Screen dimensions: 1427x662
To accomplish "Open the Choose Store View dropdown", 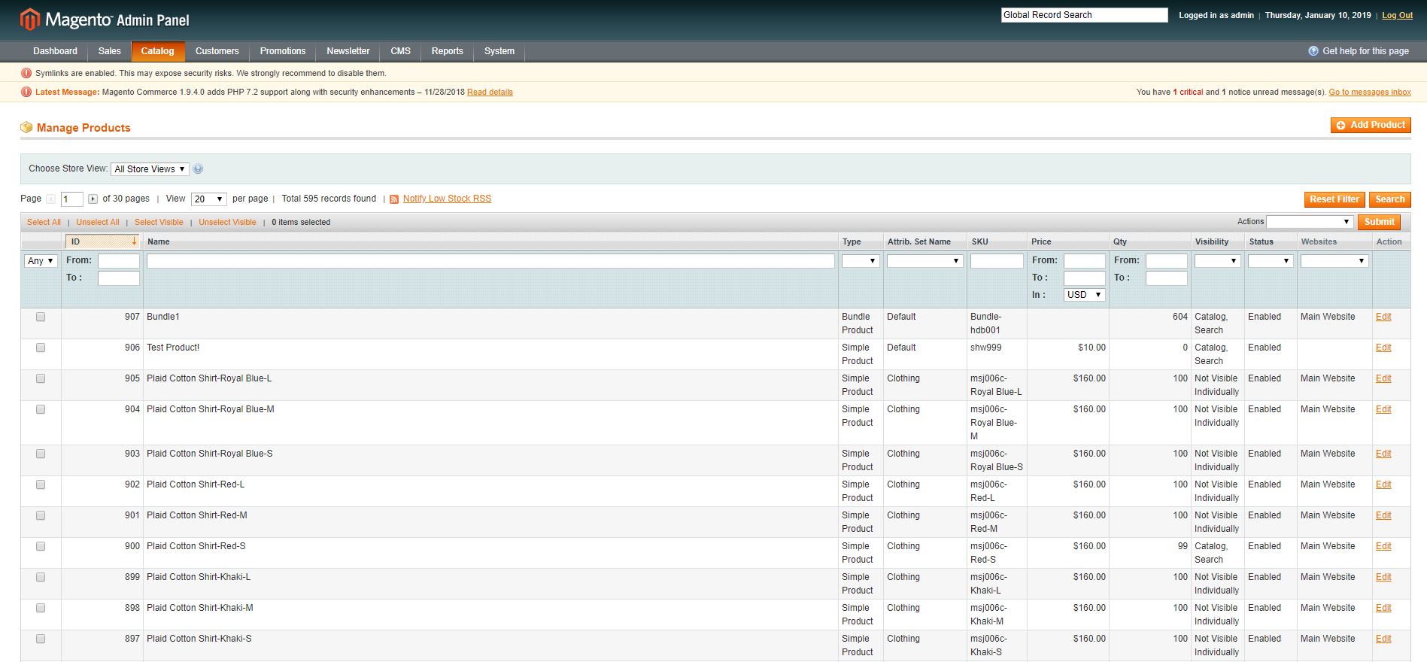I will pos(150,169).
